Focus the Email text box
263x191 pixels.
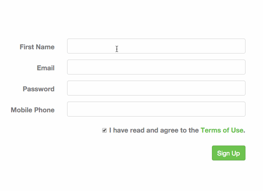pos(156,67)
